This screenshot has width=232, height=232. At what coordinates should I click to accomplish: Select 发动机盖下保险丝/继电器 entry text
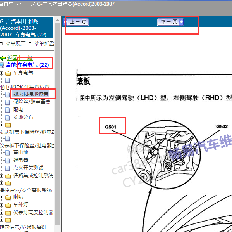tap(27, 132)
